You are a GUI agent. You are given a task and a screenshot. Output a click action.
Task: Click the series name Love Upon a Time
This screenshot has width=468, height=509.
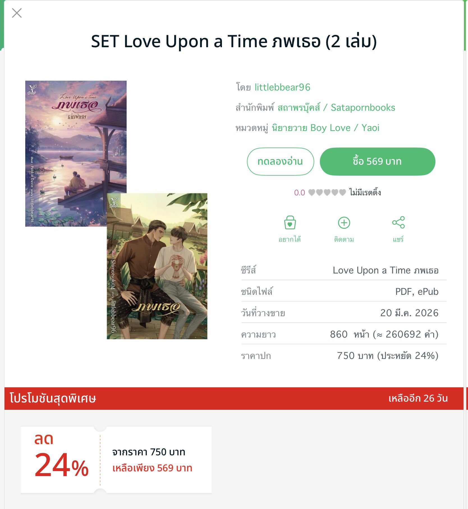point(385,270)
